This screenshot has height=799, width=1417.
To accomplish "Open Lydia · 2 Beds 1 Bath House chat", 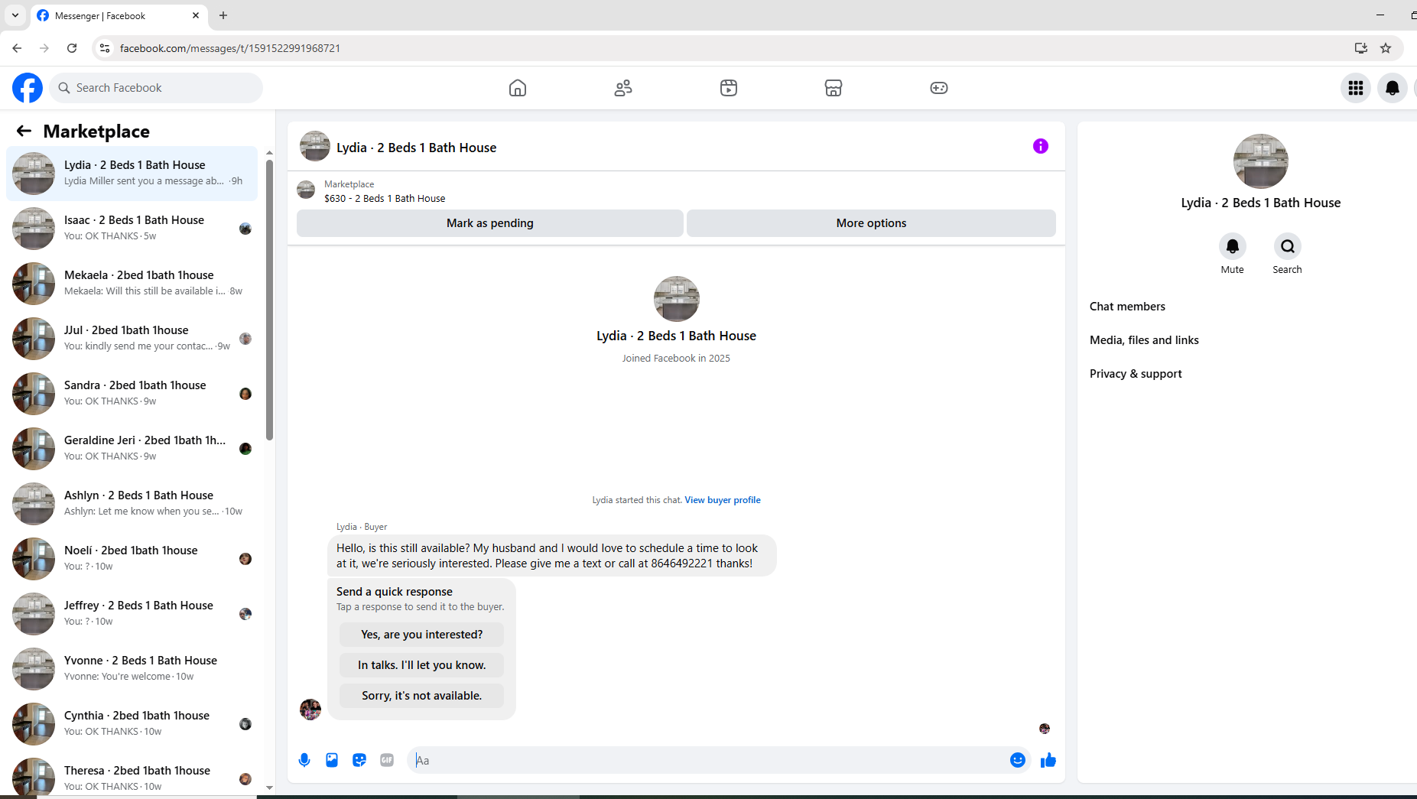I will click(x=132, y=174).
